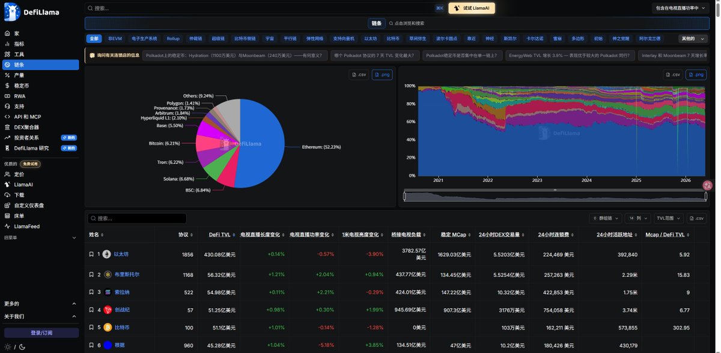Click the 点击浏览和搜索 chain search
This screenshot has height=353, width=721.
click(x=406, y=23)
